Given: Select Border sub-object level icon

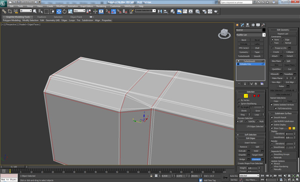Looking at the screenshot, I should [250, 96].
